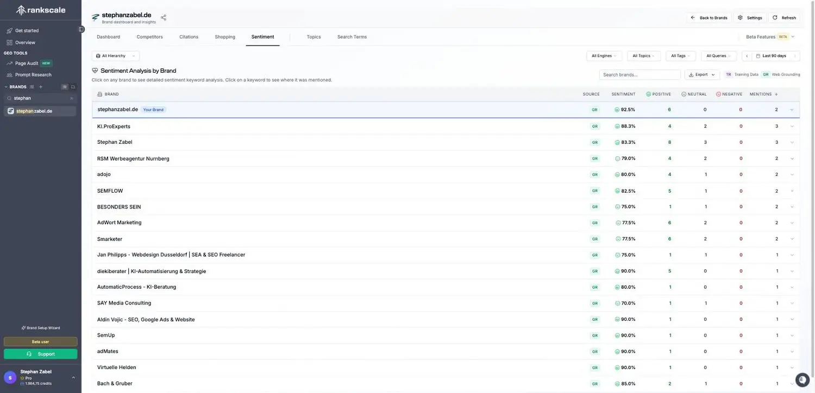Click the user avatar S
This screenshot has width=815, height=393.
(x=10, y=377)
